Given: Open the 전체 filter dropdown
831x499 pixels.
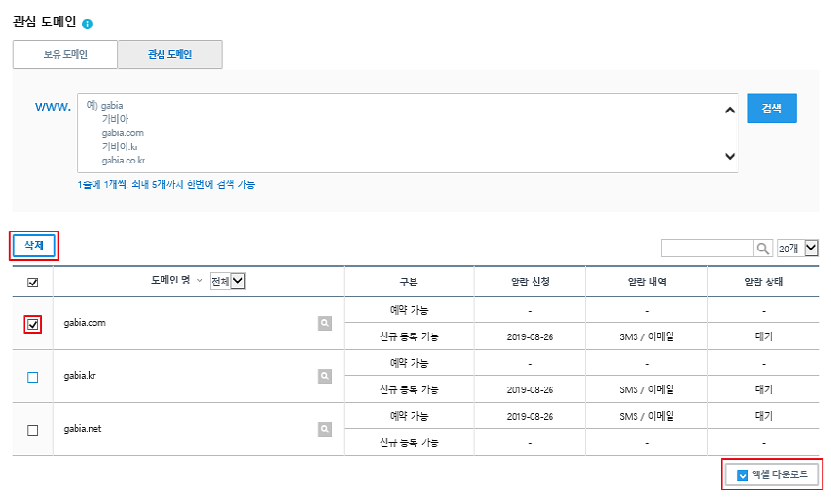Looking at the screenshot, I should 228,281.
